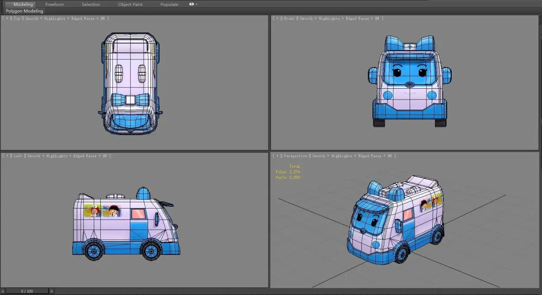Open the Top viewport view label menu
The image size is (542, 295).
click(x=16, y=18)
